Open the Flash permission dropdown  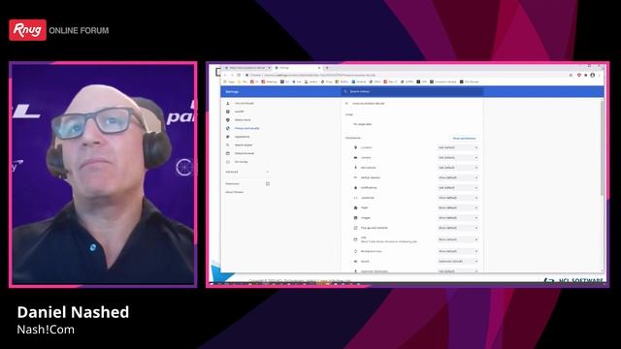(458, 207)
